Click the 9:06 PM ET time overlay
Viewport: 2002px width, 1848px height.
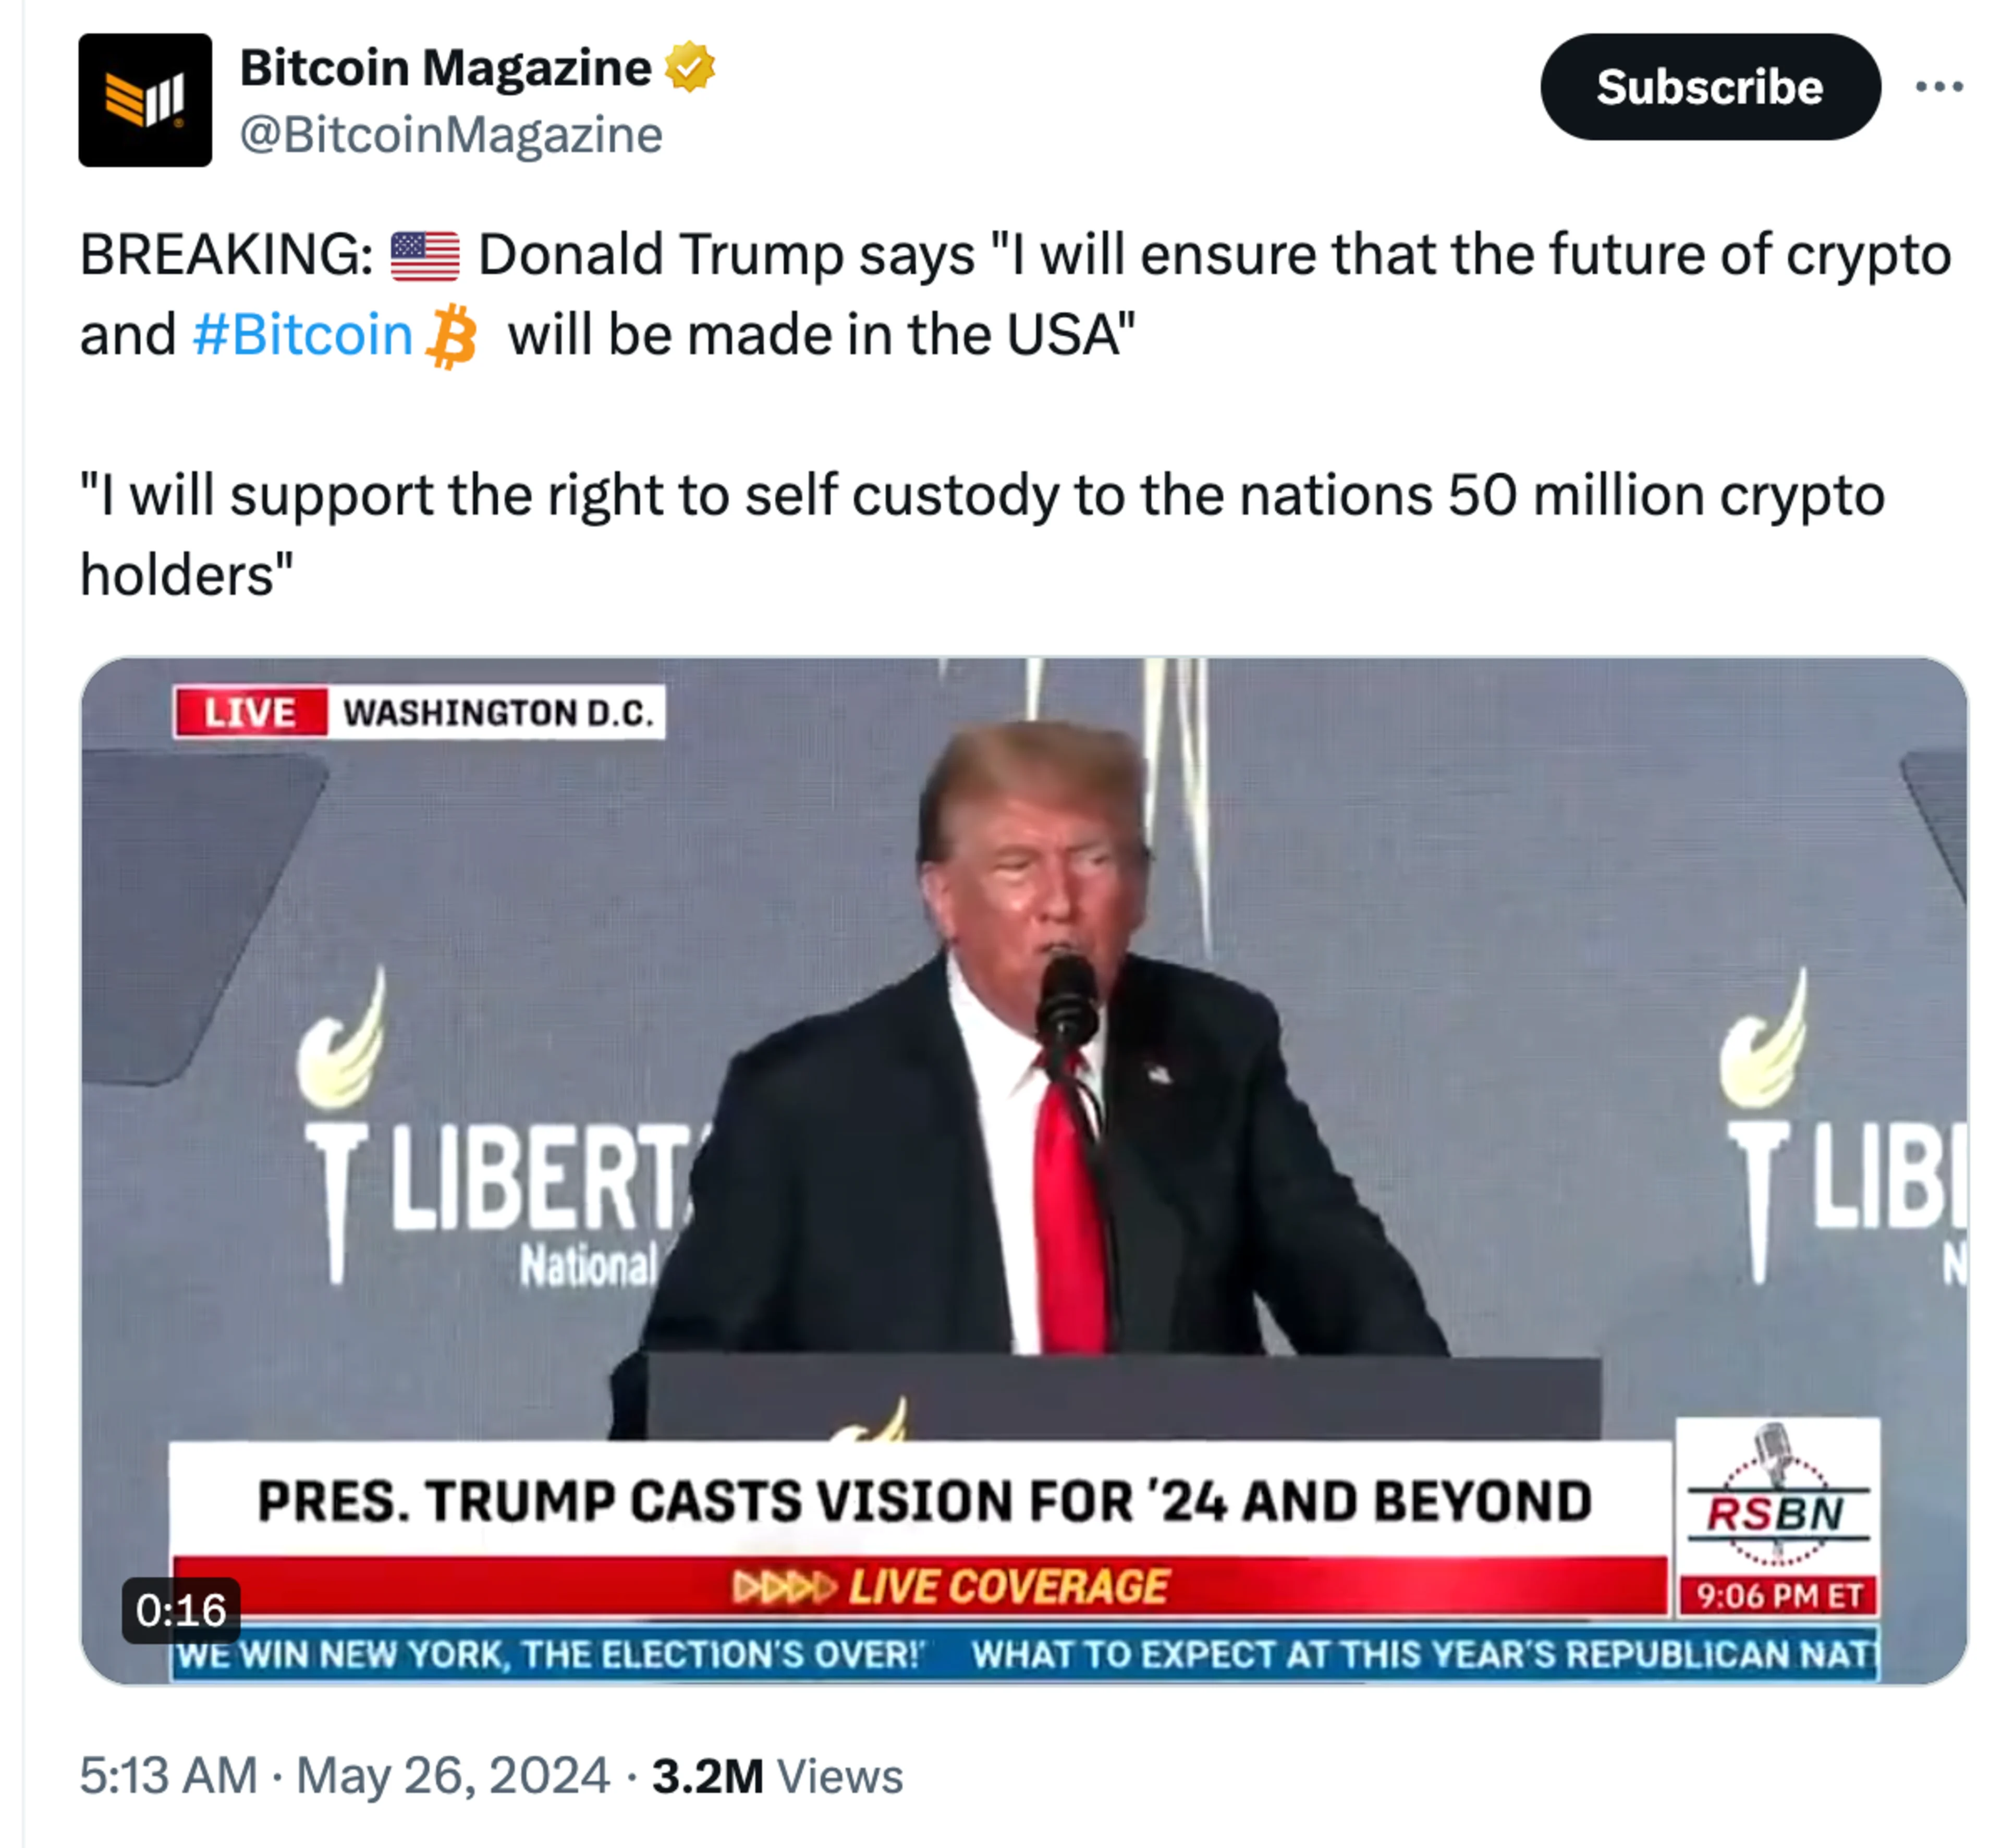point(1779,1595)
